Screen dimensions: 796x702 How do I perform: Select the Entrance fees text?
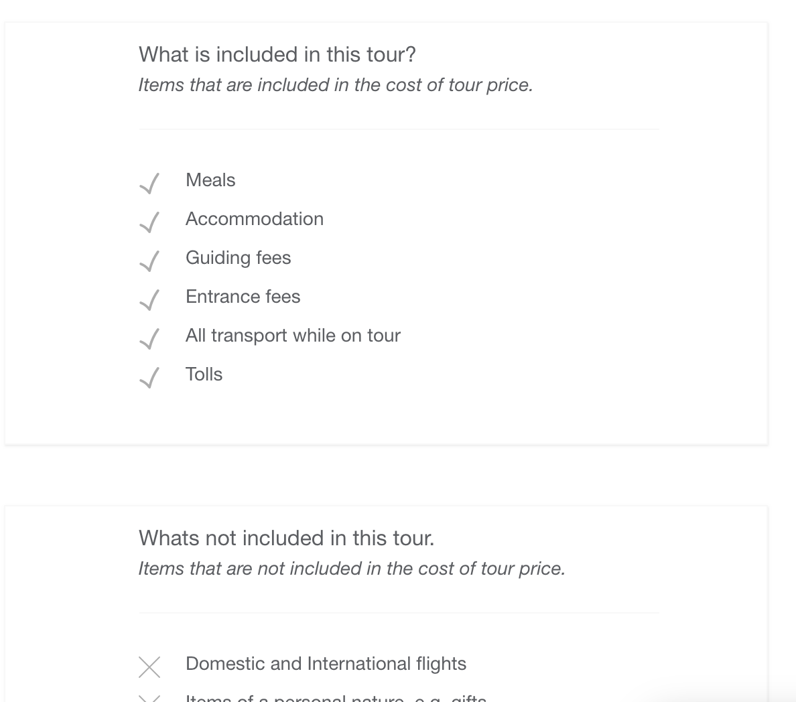243,297
